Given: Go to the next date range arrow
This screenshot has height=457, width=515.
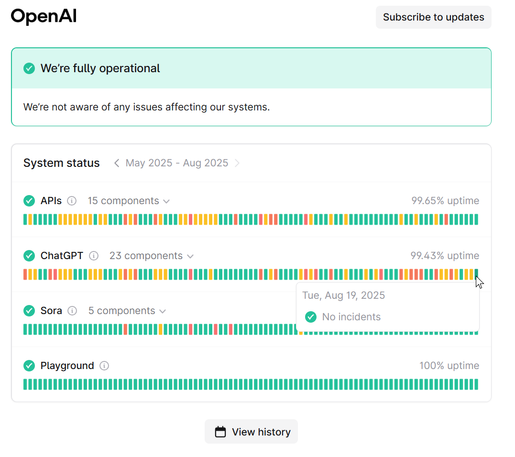Looking at the screenshot, I should click(237, 163).
